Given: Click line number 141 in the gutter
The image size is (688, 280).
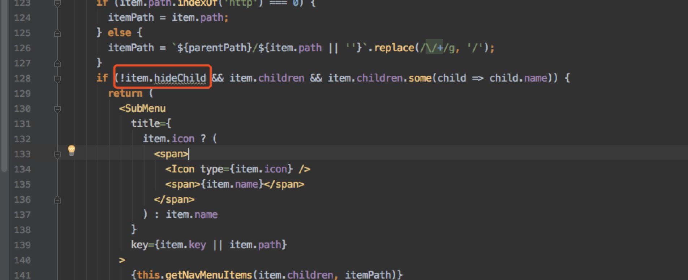Looking at the screenshot, I should point(22,275).
